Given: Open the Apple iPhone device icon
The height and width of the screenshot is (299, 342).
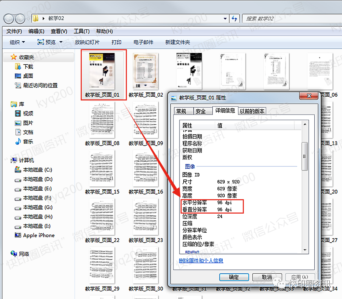Looking at the screenshot, I should pyautogui.click(x=18, y=235).
